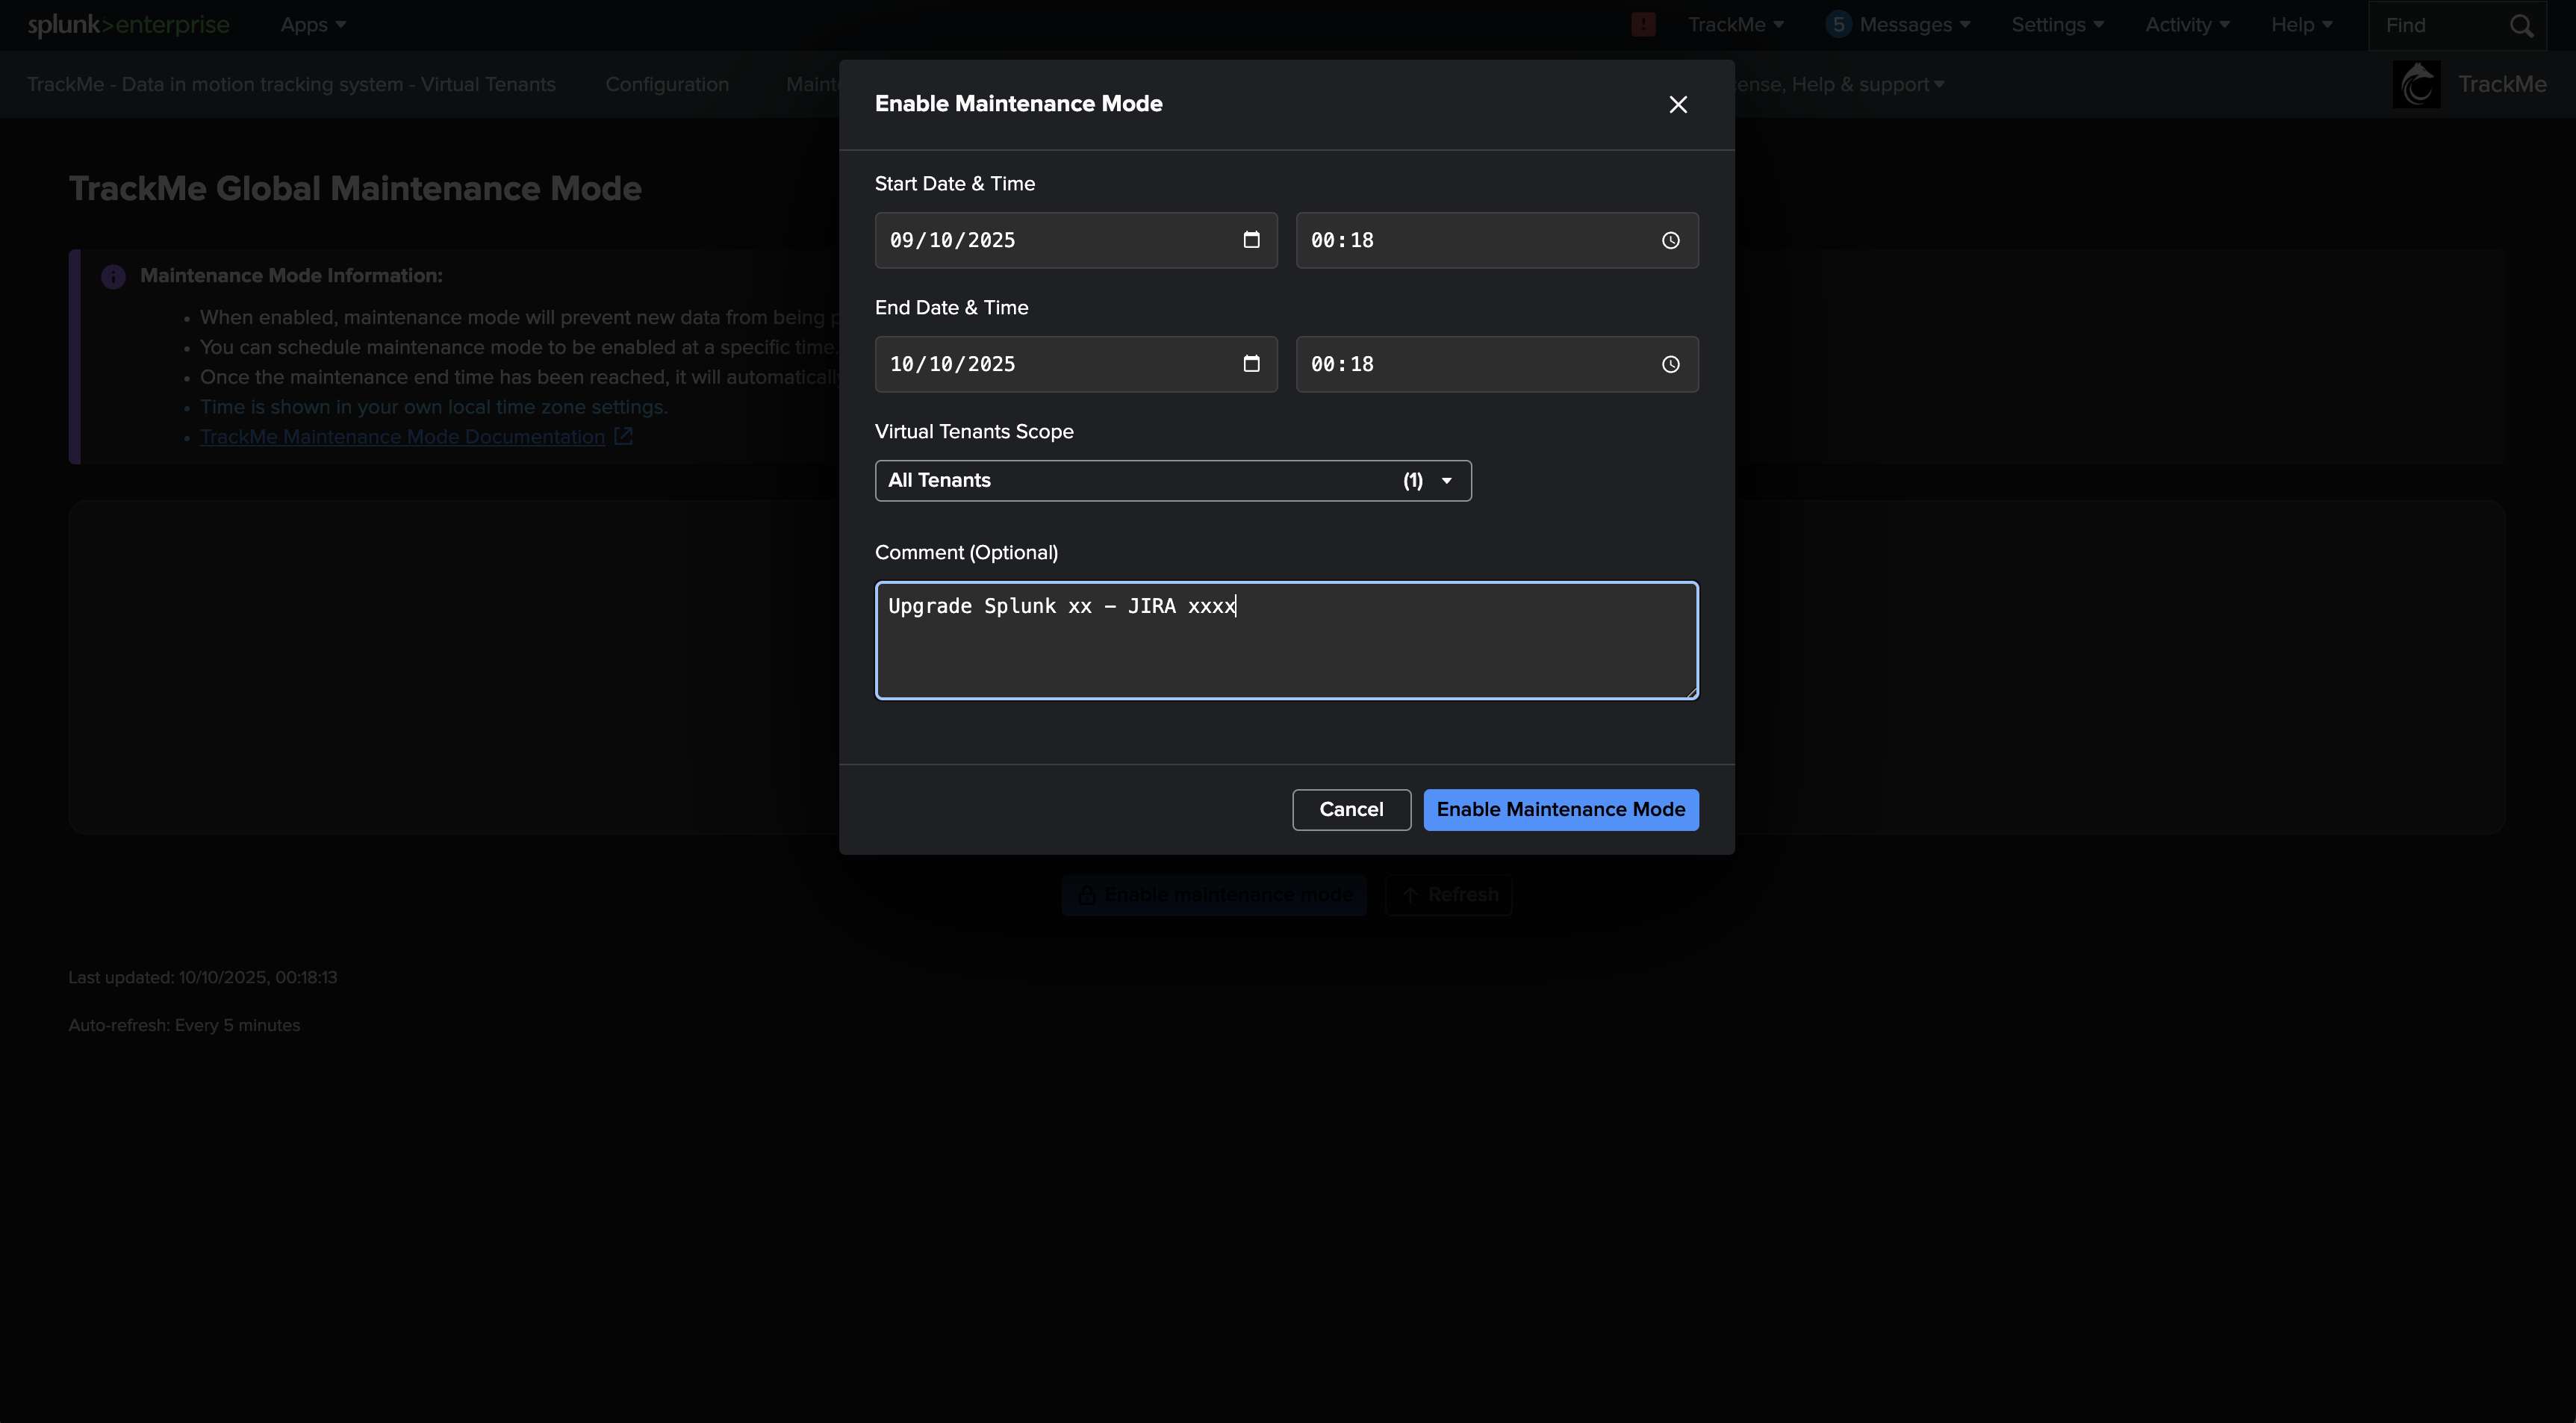Open start time clock picker icon
This screenshot has height=1423, width=2576.
point(1670,240)
